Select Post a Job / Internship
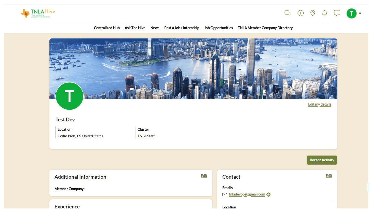Screen dimensions: 373x212 pyautogui.click(x=182, y=28)
